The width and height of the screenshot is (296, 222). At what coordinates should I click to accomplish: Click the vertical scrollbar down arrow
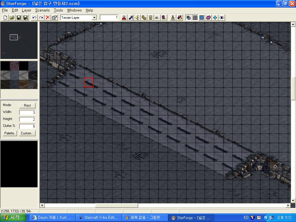click(x=293, y=201)
